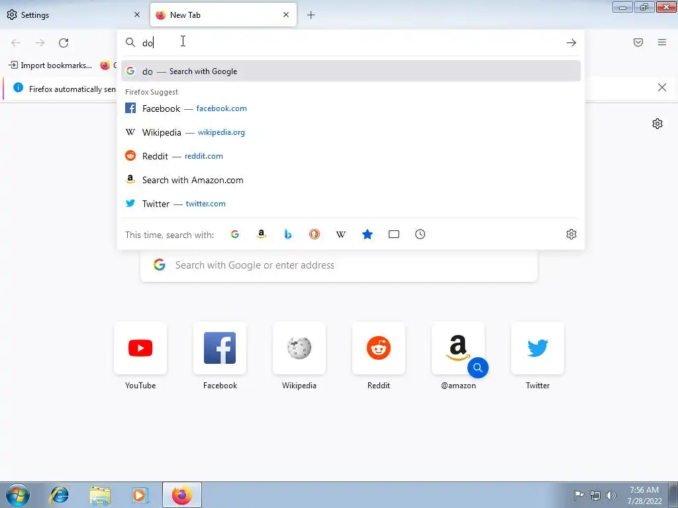Switch to the Settings tab
The height and width of the screenshot is (508, 678).
(x=73, y=15)
